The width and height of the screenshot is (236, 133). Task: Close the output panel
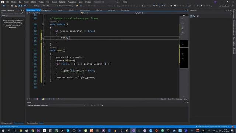[187, 102]
